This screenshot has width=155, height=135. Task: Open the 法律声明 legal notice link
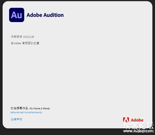tap(16, 119)
